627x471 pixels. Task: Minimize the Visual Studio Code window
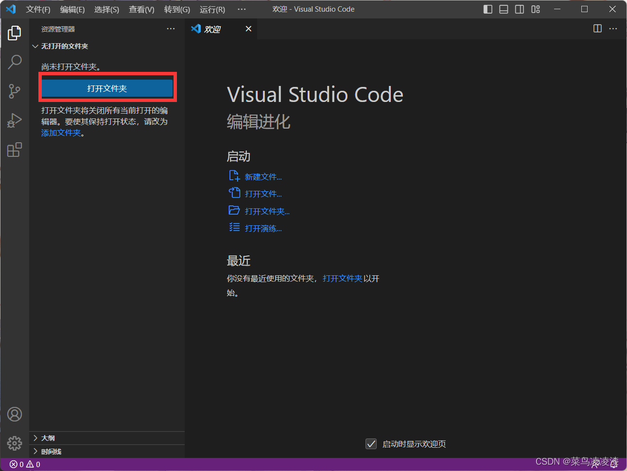(557, 9)
